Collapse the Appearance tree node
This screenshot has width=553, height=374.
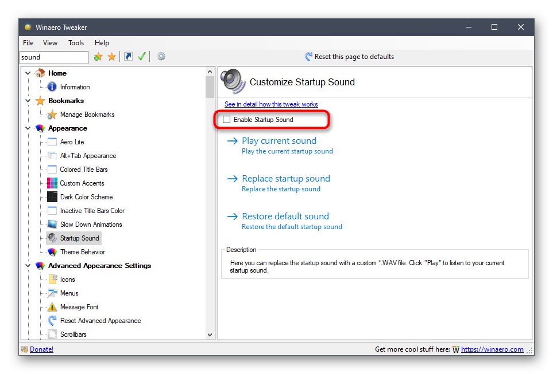[x=28, y=128]
